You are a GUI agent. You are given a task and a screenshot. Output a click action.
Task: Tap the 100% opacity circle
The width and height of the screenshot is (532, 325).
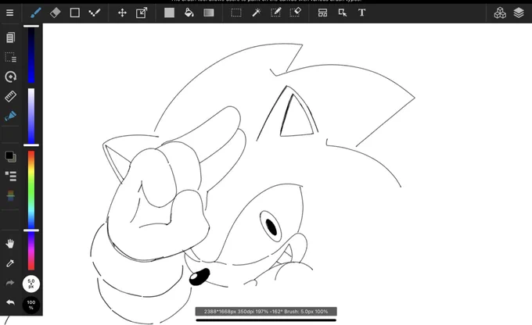[31, 305]
